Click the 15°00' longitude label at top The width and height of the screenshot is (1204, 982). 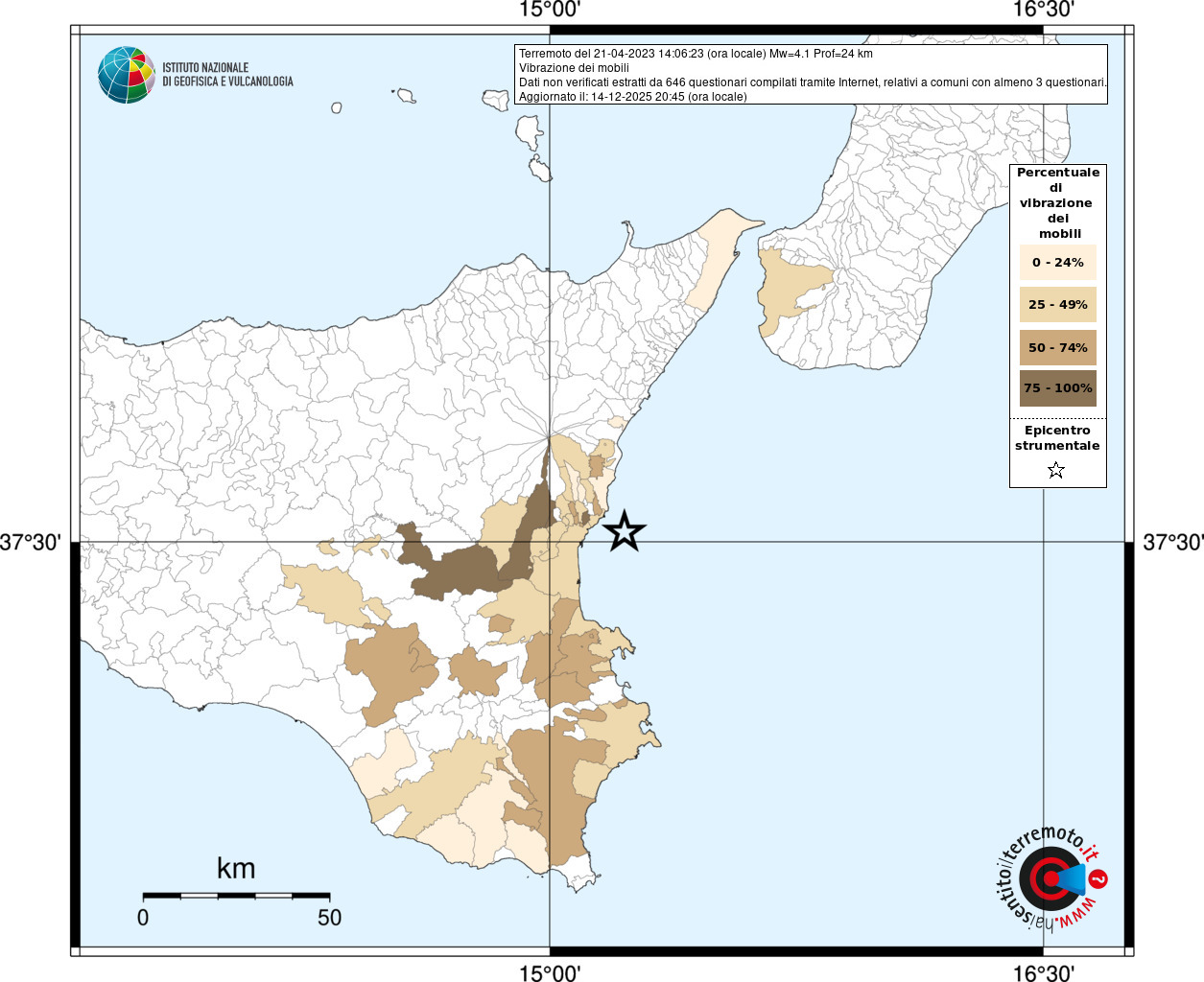point(550,11)
